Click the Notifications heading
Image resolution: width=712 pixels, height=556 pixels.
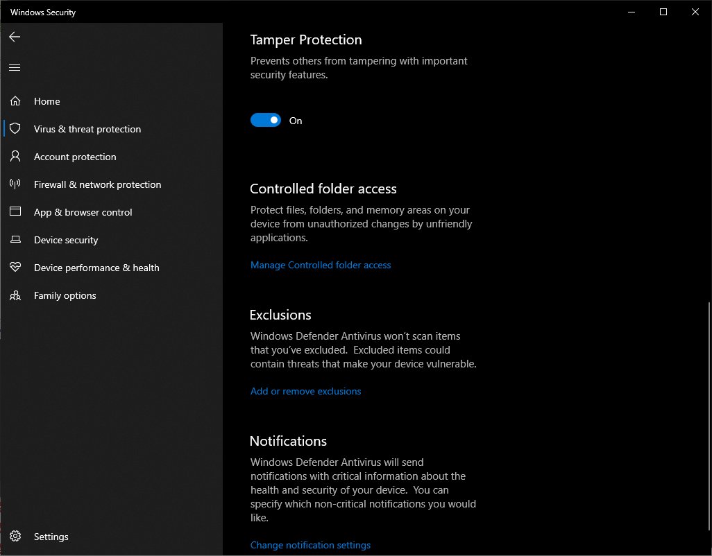tap(289, 441)
